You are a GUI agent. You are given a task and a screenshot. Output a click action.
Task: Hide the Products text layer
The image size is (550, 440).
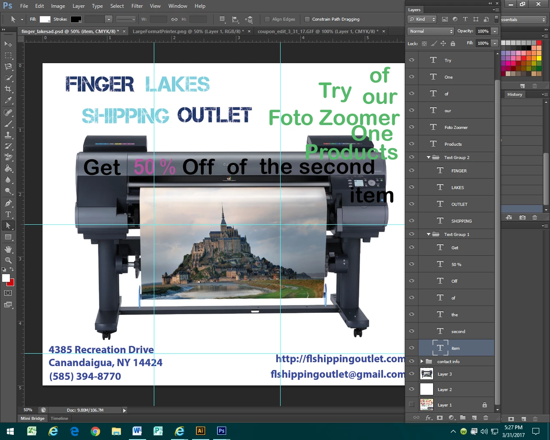(x=412, y=144)
